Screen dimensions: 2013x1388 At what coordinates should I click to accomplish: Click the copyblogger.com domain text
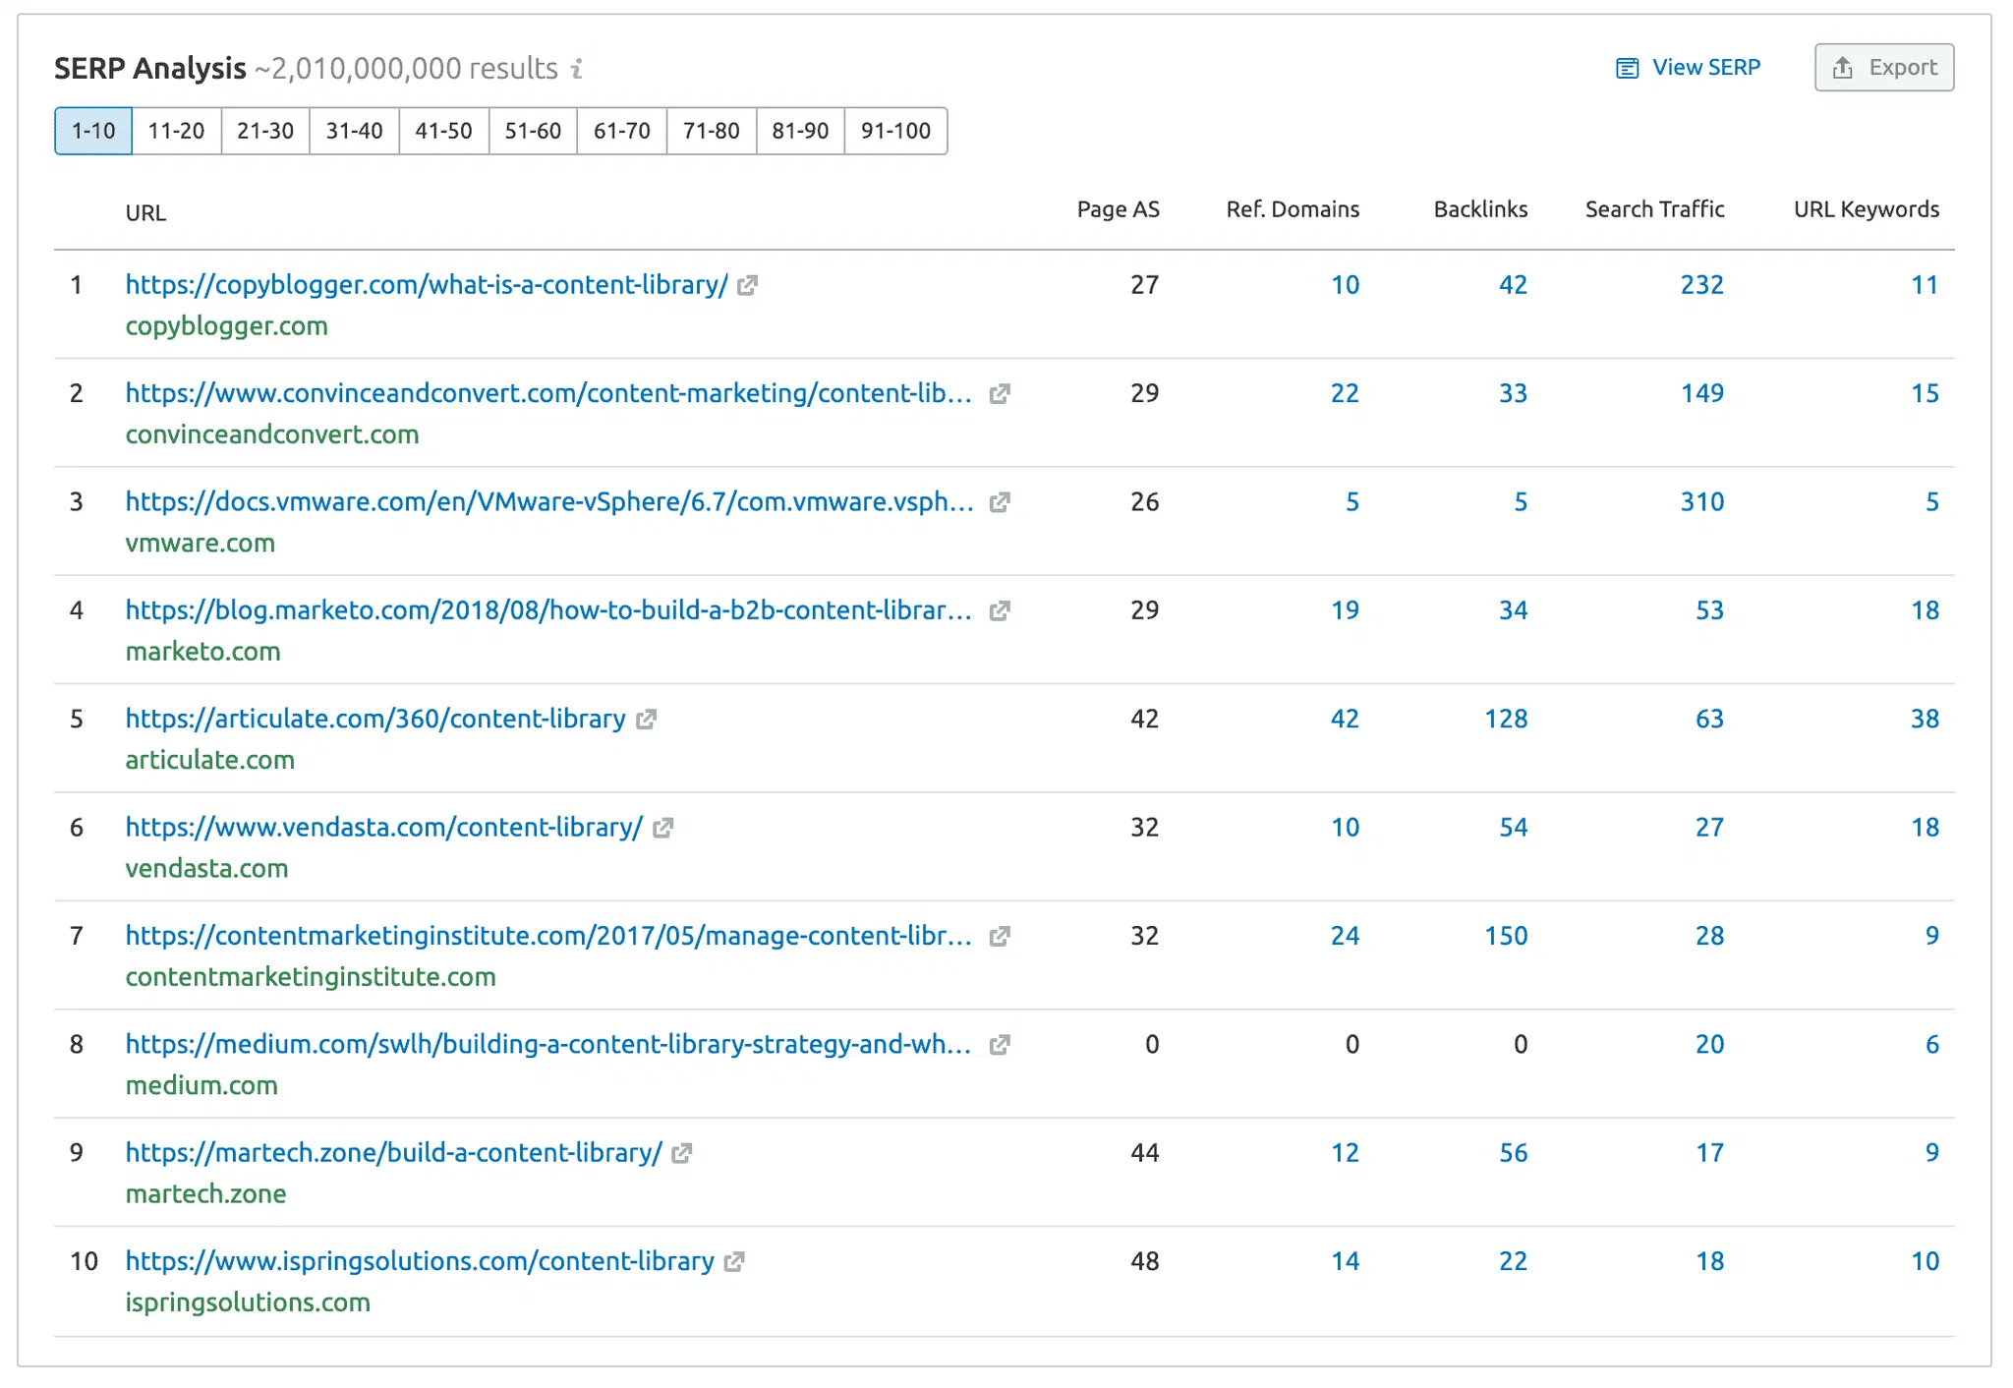click(x=226, y=326)
